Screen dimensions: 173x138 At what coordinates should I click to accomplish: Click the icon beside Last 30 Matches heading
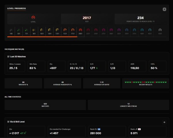coord(8,57)
